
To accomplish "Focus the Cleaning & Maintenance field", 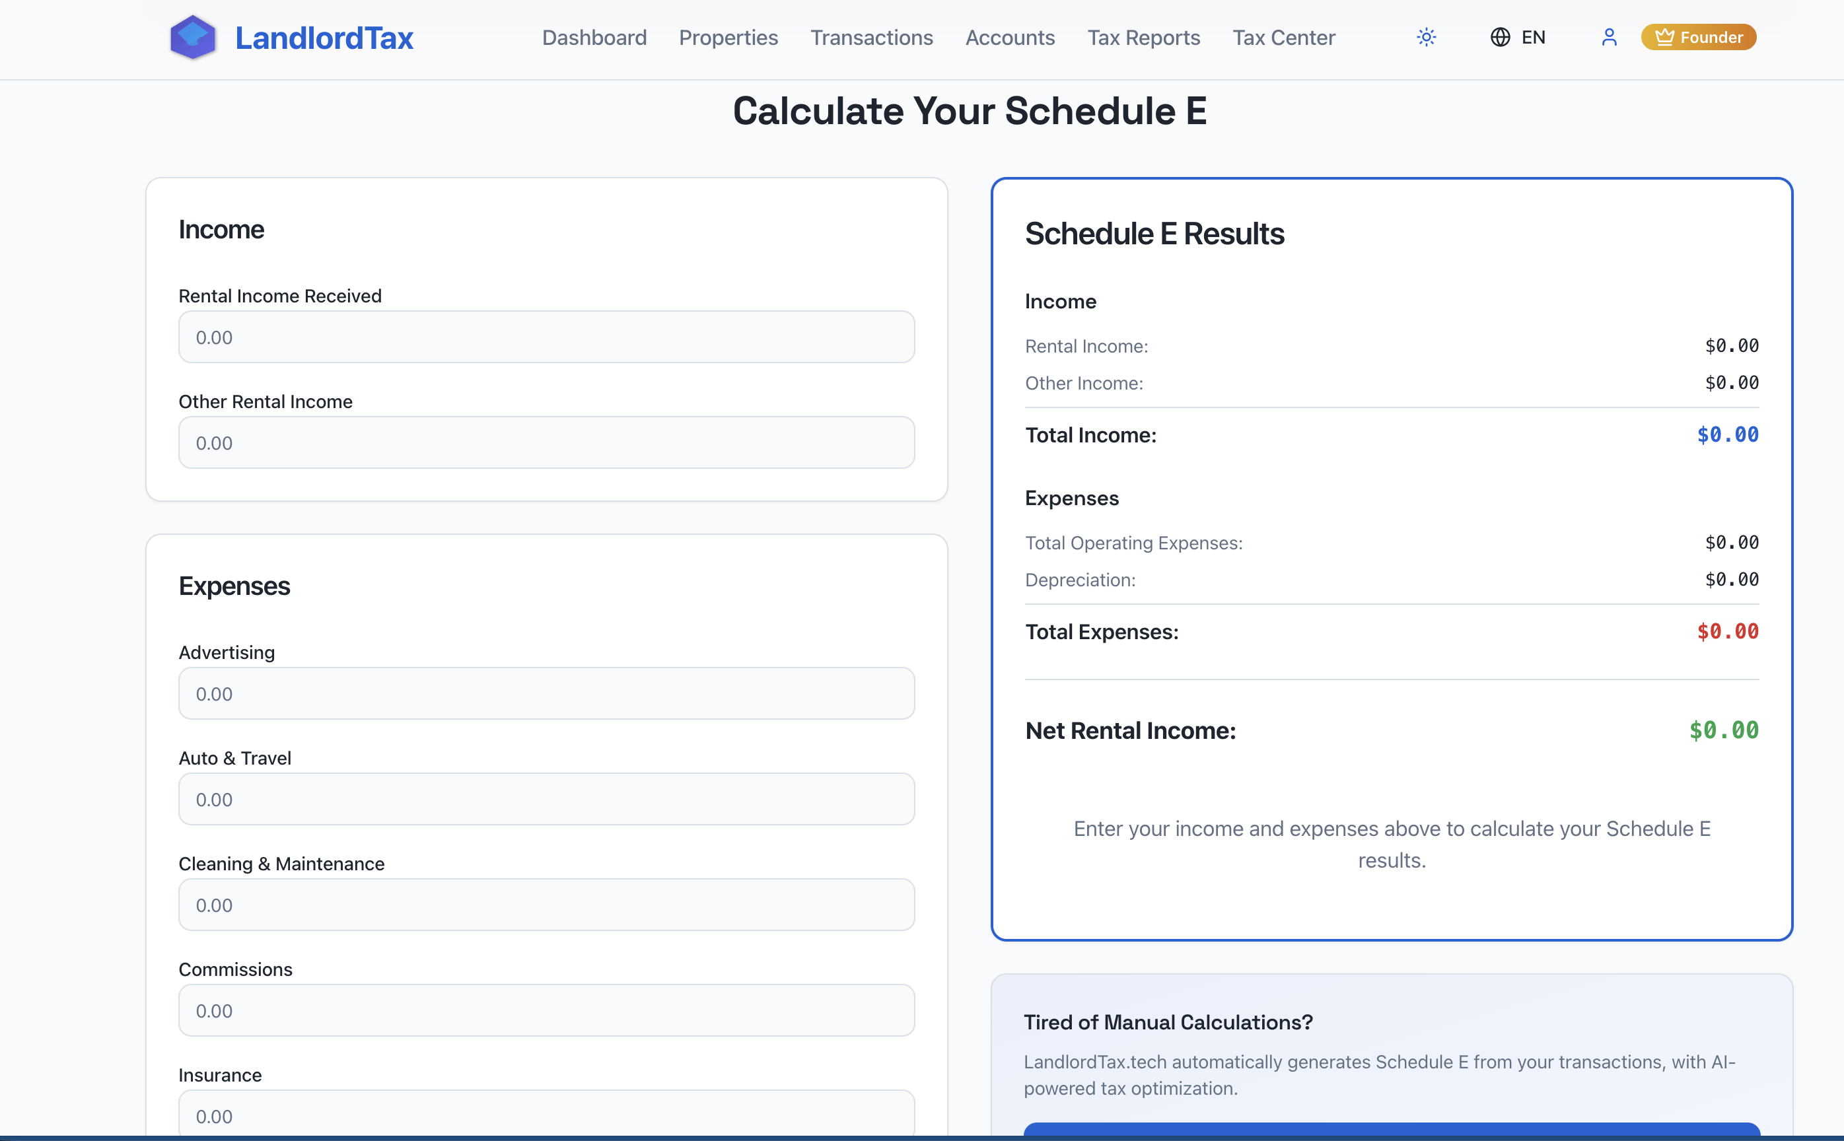I will [546, 905].
